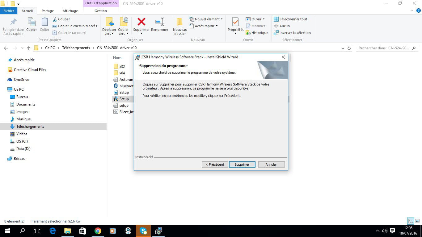This screenshot has width=422, height=237.
Task: Click the Propriétés icon
Action: [235, 22]
